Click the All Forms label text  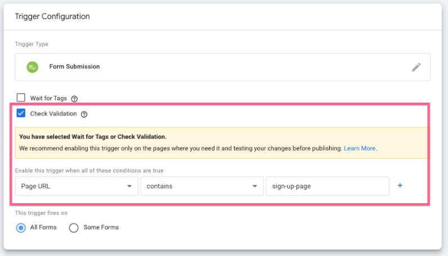pos(44,228)
